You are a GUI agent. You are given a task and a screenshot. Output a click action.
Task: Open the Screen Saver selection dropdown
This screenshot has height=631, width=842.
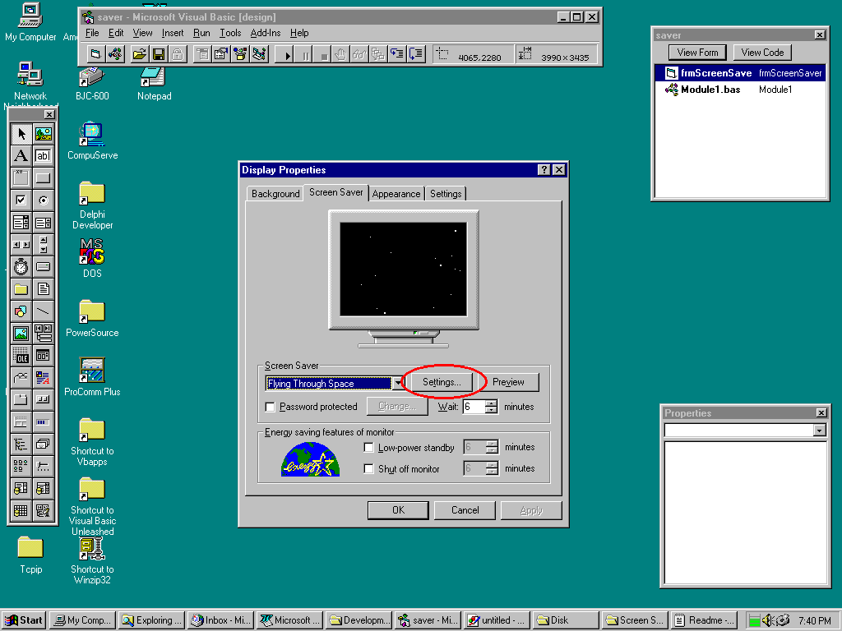398,384
